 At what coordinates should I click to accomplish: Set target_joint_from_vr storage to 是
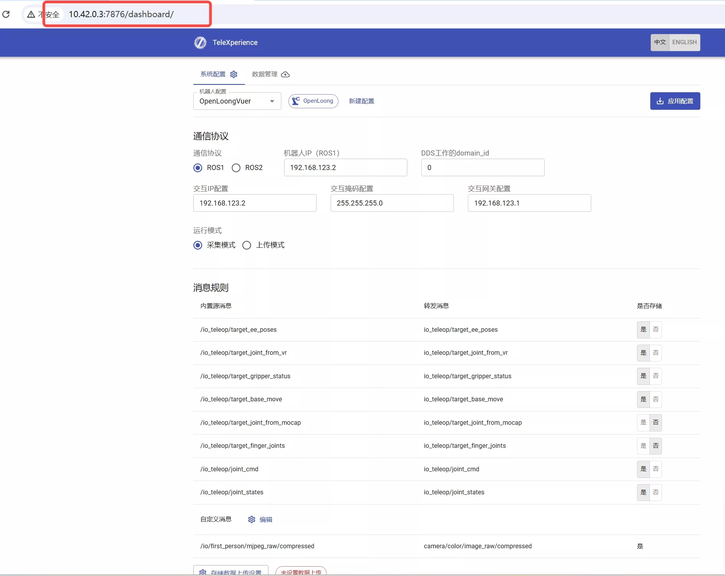(x=643, y=353)
